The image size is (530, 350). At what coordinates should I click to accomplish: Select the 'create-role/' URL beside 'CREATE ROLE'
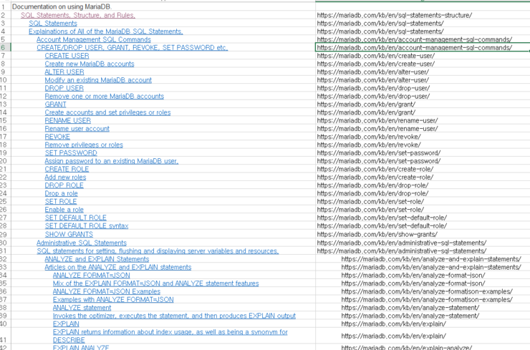pos(423,169)
